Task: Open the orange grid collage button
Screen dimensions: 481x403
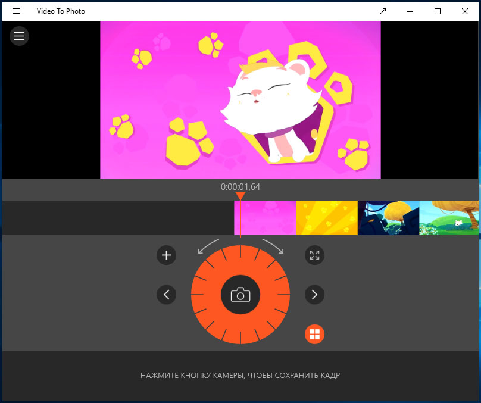Action: point(314,334)
